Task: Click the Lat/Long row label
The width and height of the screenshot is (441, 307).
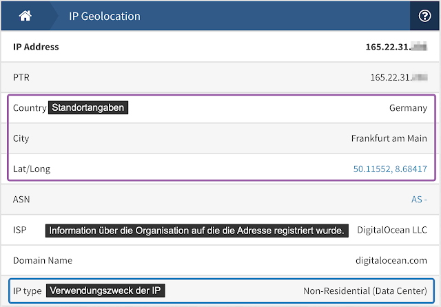Action: point(32,169)
